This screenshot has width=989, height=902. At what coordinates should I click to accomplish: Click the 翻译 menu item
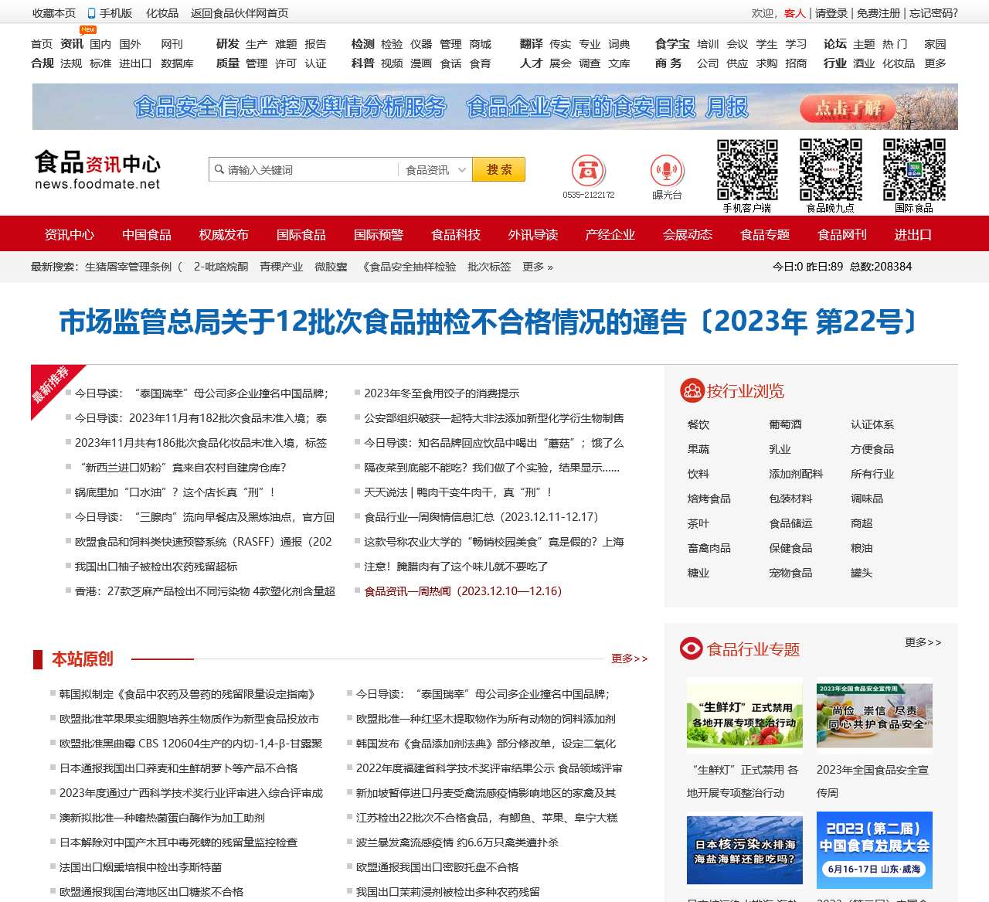pyautogui.click(x=532, y=44)
